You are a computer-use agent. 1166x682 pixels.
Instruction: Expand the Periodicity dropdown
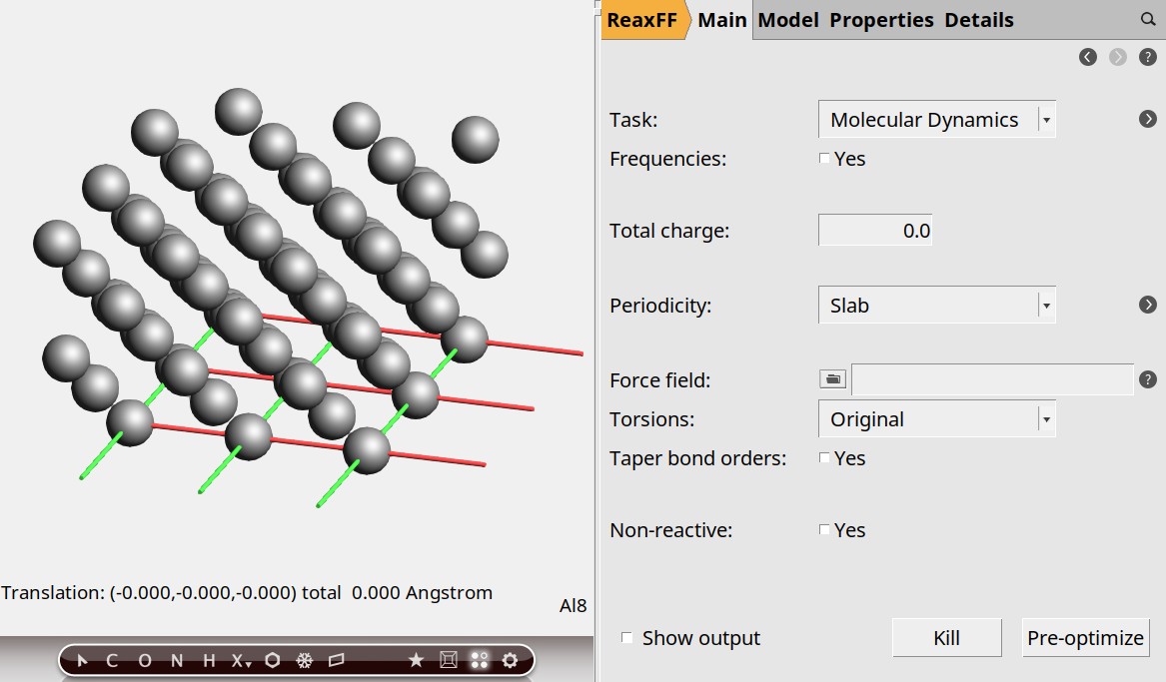pos(936,306)
